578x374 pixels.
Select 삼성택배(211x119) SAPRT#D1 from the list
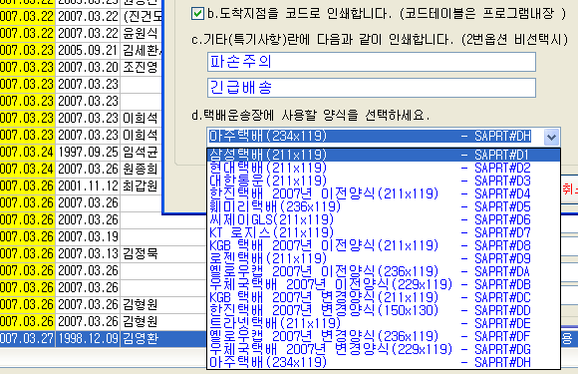tap(384, 155)
